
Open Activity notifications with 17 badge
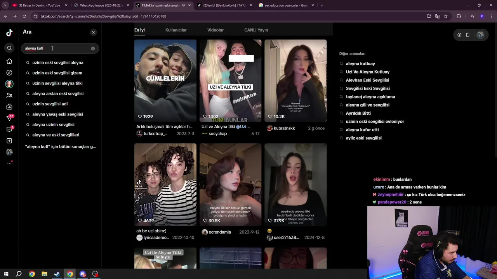click(10, 118)
